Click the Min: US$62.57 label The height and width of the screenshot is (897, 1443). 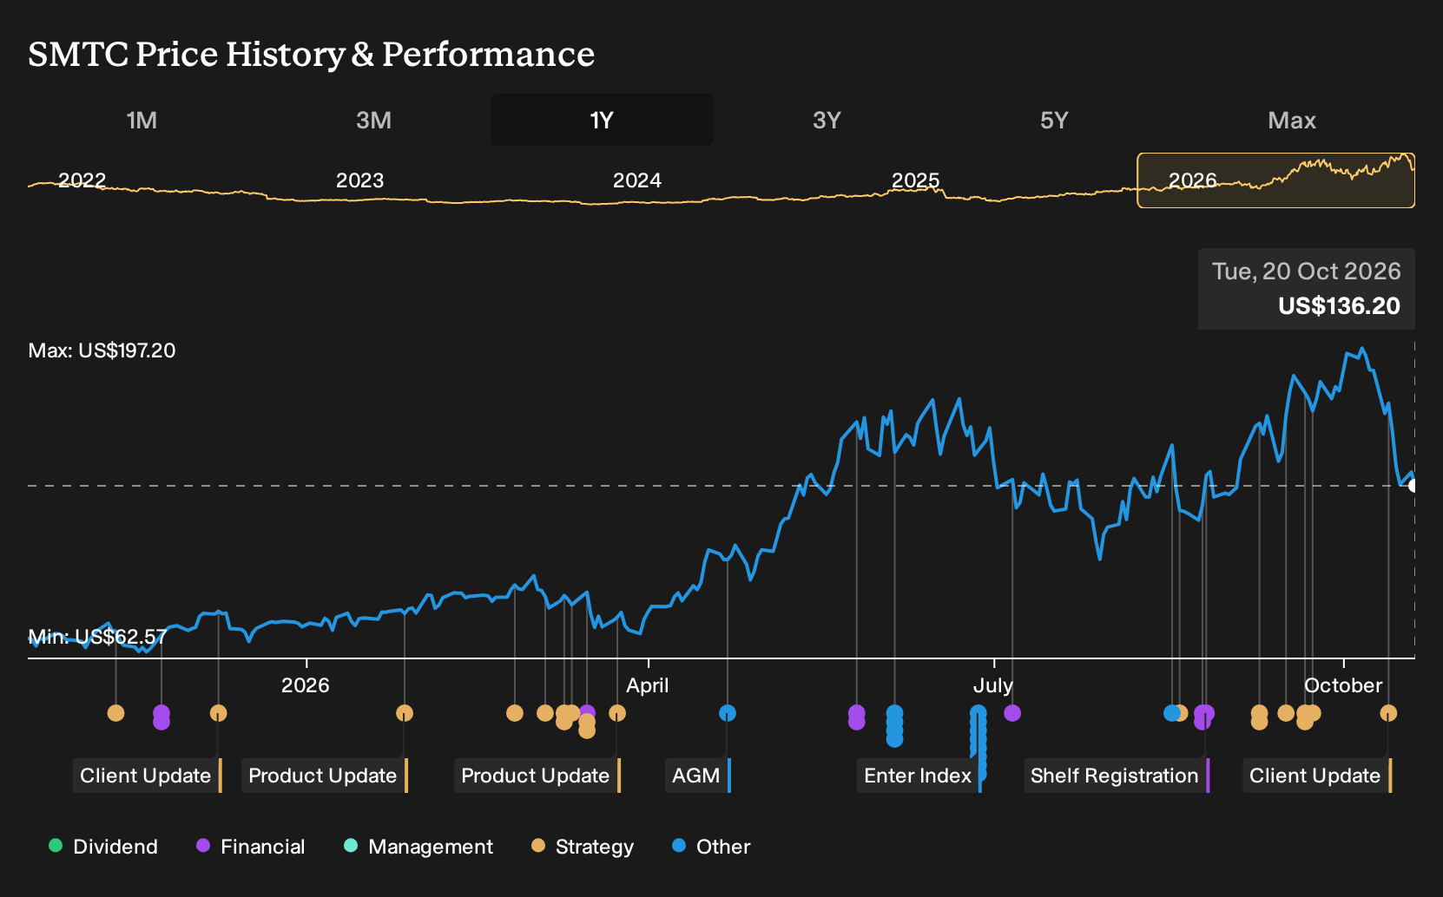[x=97, y=637]
